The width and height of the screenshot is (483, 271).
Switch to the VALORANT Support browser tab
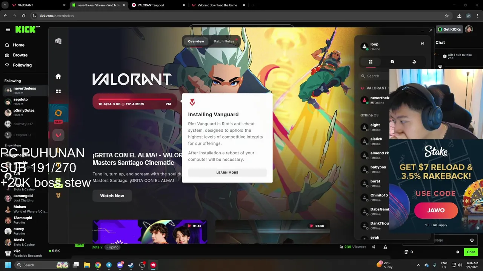click(158, 5)
